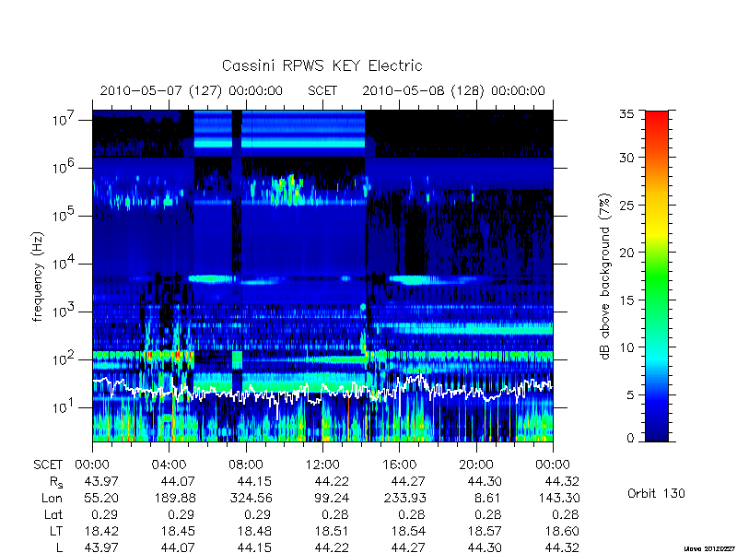Click the 15 color bar label
Screen dimensions: 737x553
coord(626,300)
